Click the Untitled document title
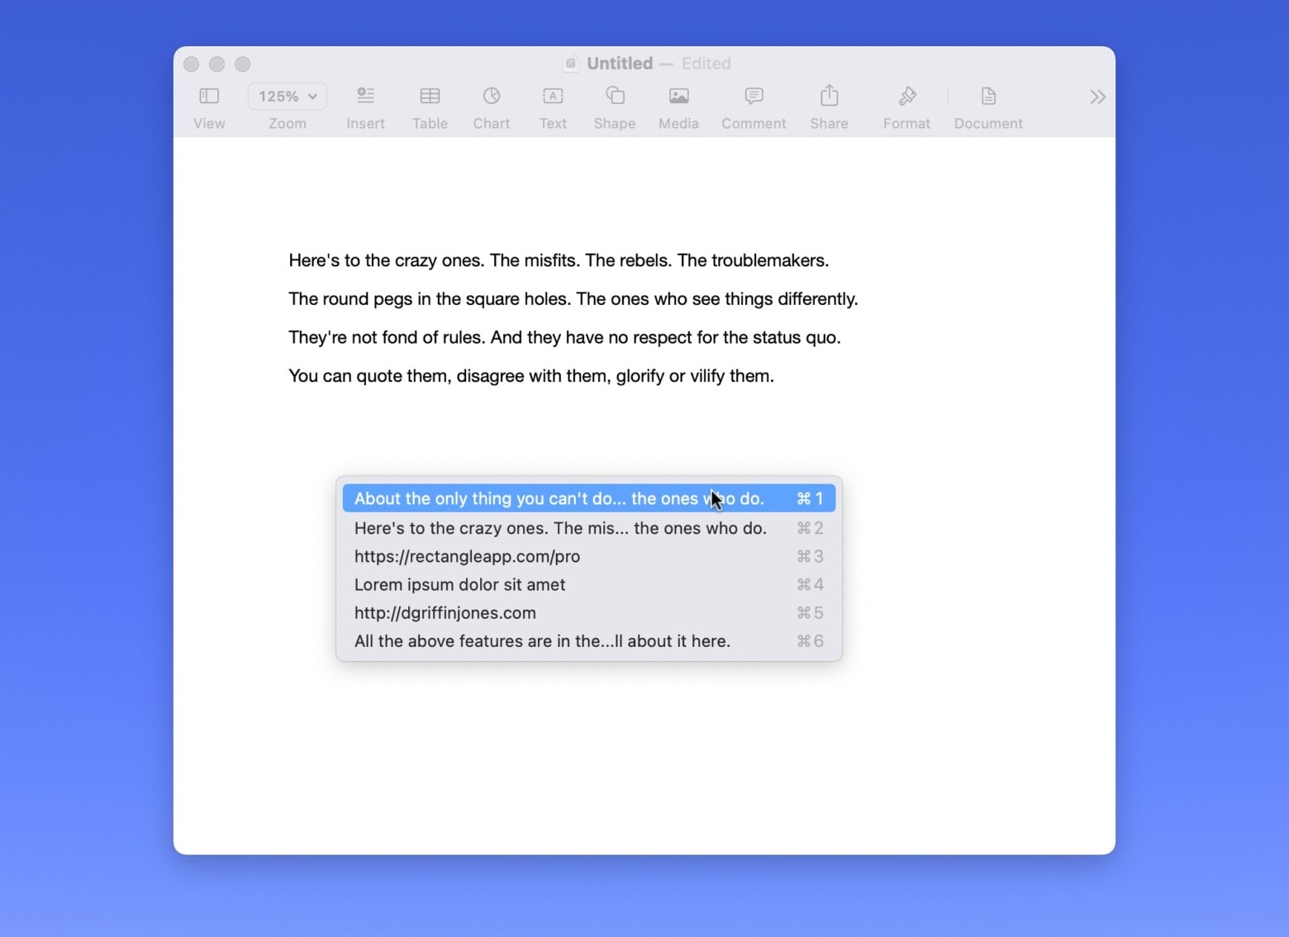Screen dimensions: 1289x937 click(618, 64)
